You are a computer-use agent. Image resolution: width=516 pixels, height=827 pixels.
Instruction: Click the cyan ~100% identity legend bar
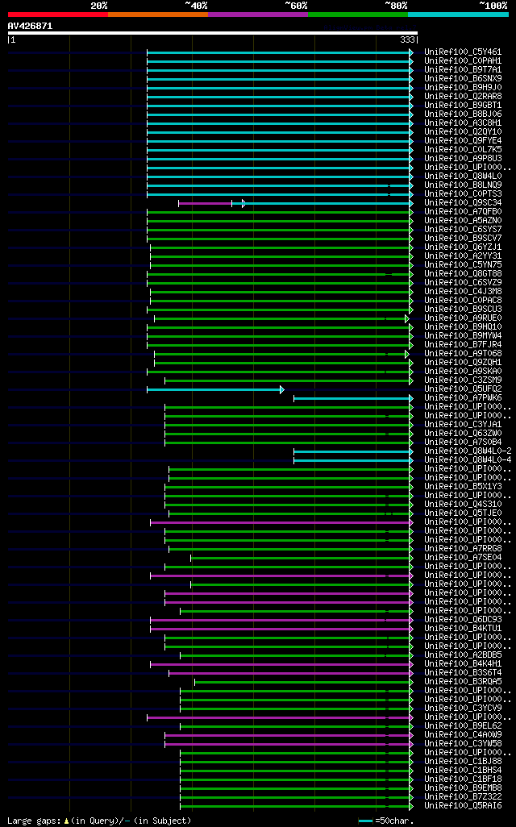pos(458,15)
